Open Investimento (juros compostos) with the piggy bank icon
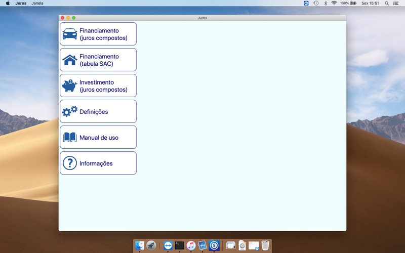 click(x=98, y=86)
